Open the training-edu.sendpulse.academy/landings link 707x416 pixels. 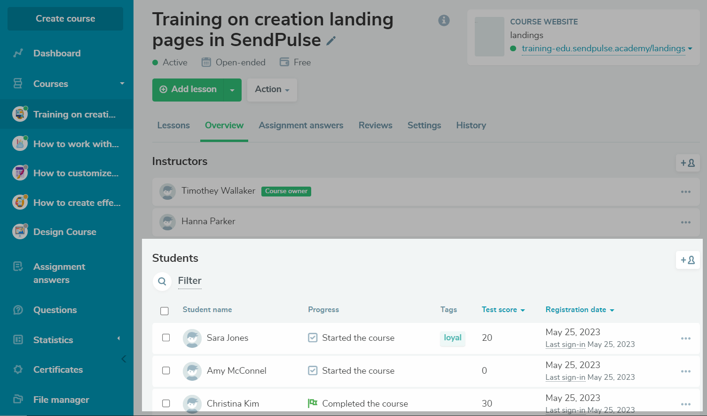click(603, 48)
